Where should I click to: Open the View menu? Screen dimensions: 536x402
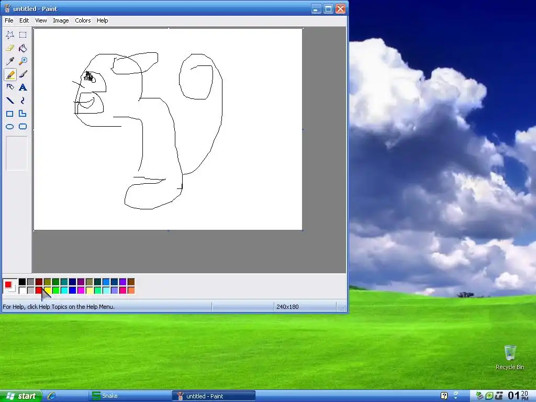[41, 20]
